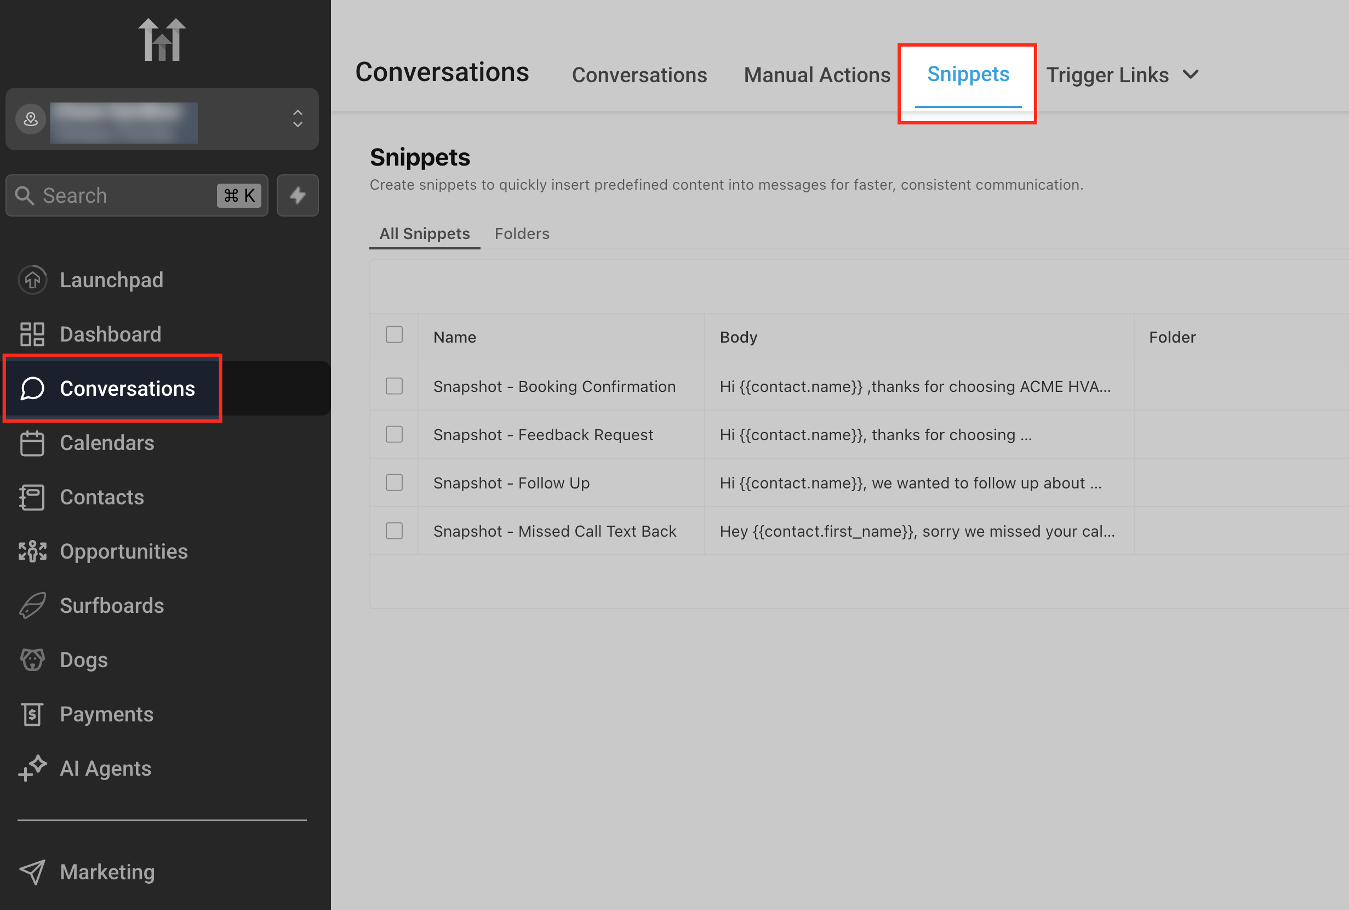The image size is (1349, 910).
Task: Expand the Trigger Links dropdown chevron
Action: (x=1190, y=75)
